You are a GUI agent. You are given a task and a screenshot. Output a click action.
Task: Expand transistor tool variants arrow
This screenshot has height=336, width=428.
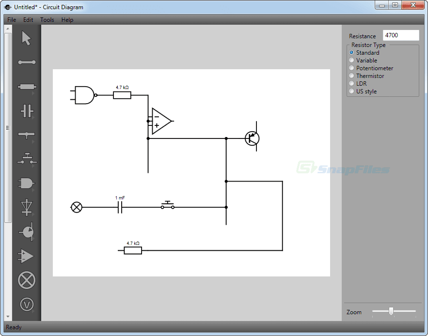pos(33,238)
